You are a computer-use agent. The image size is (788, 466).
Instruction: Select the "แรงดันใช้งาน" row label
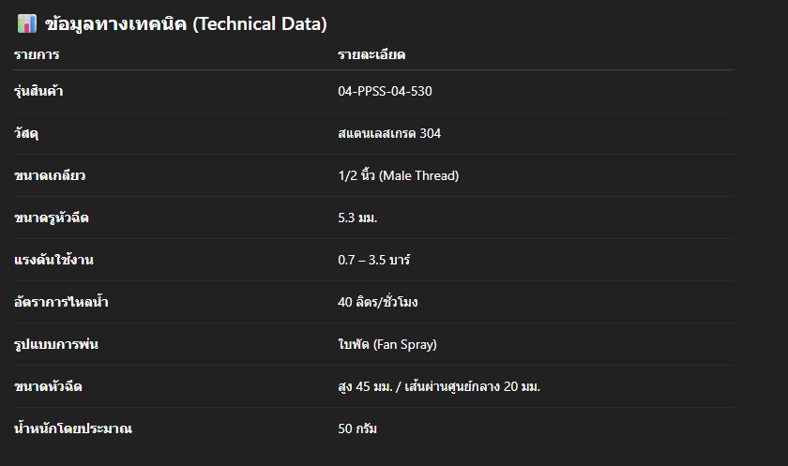point(49,260)
